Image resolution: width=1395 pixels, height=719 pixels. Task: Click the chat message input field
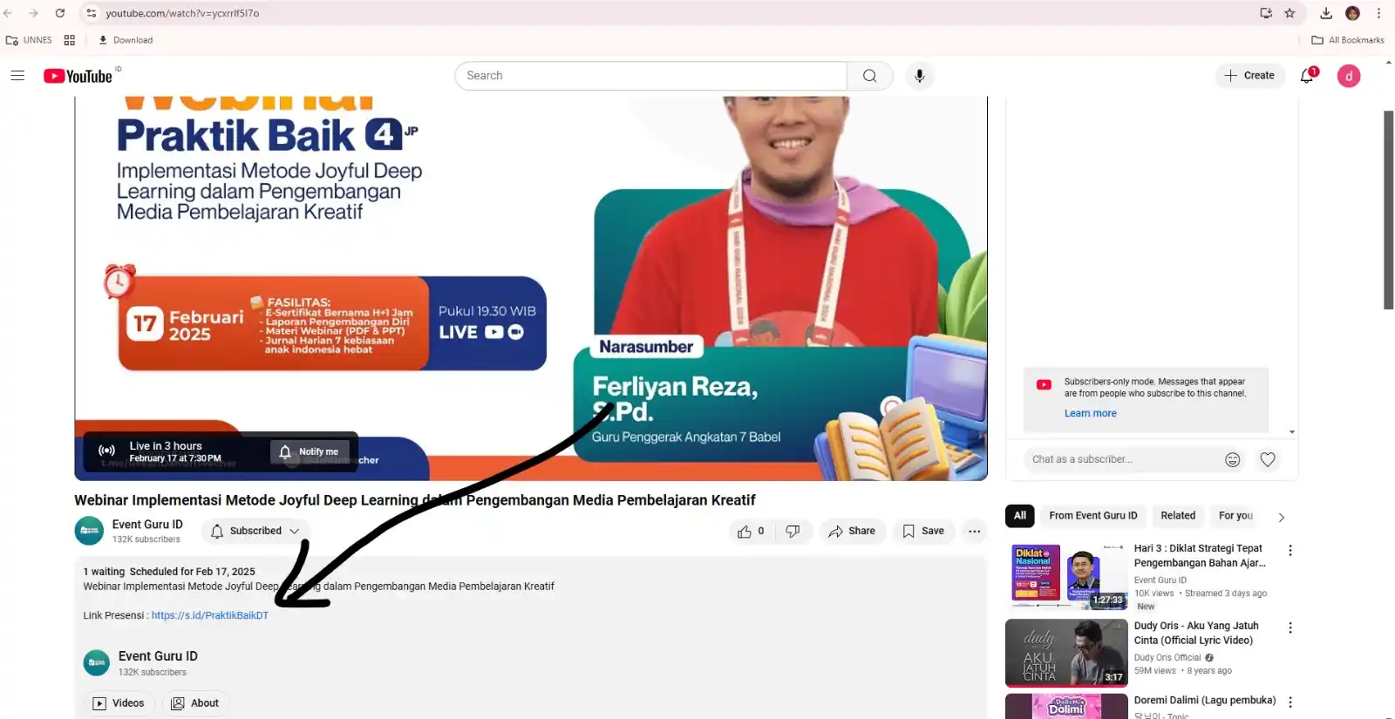click(x=1120, y=459)
